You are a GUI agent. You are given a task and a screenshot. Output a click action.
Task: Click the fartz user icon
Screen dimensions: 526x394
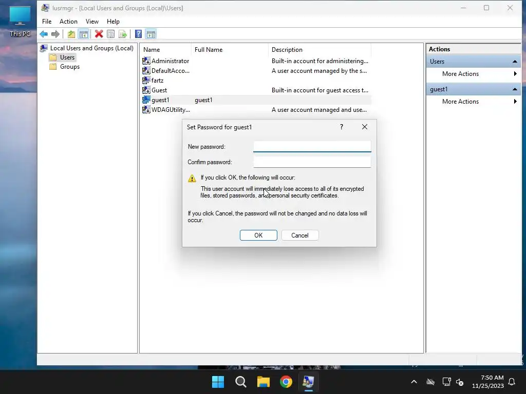pyautogui.click(x=146, y=81)
